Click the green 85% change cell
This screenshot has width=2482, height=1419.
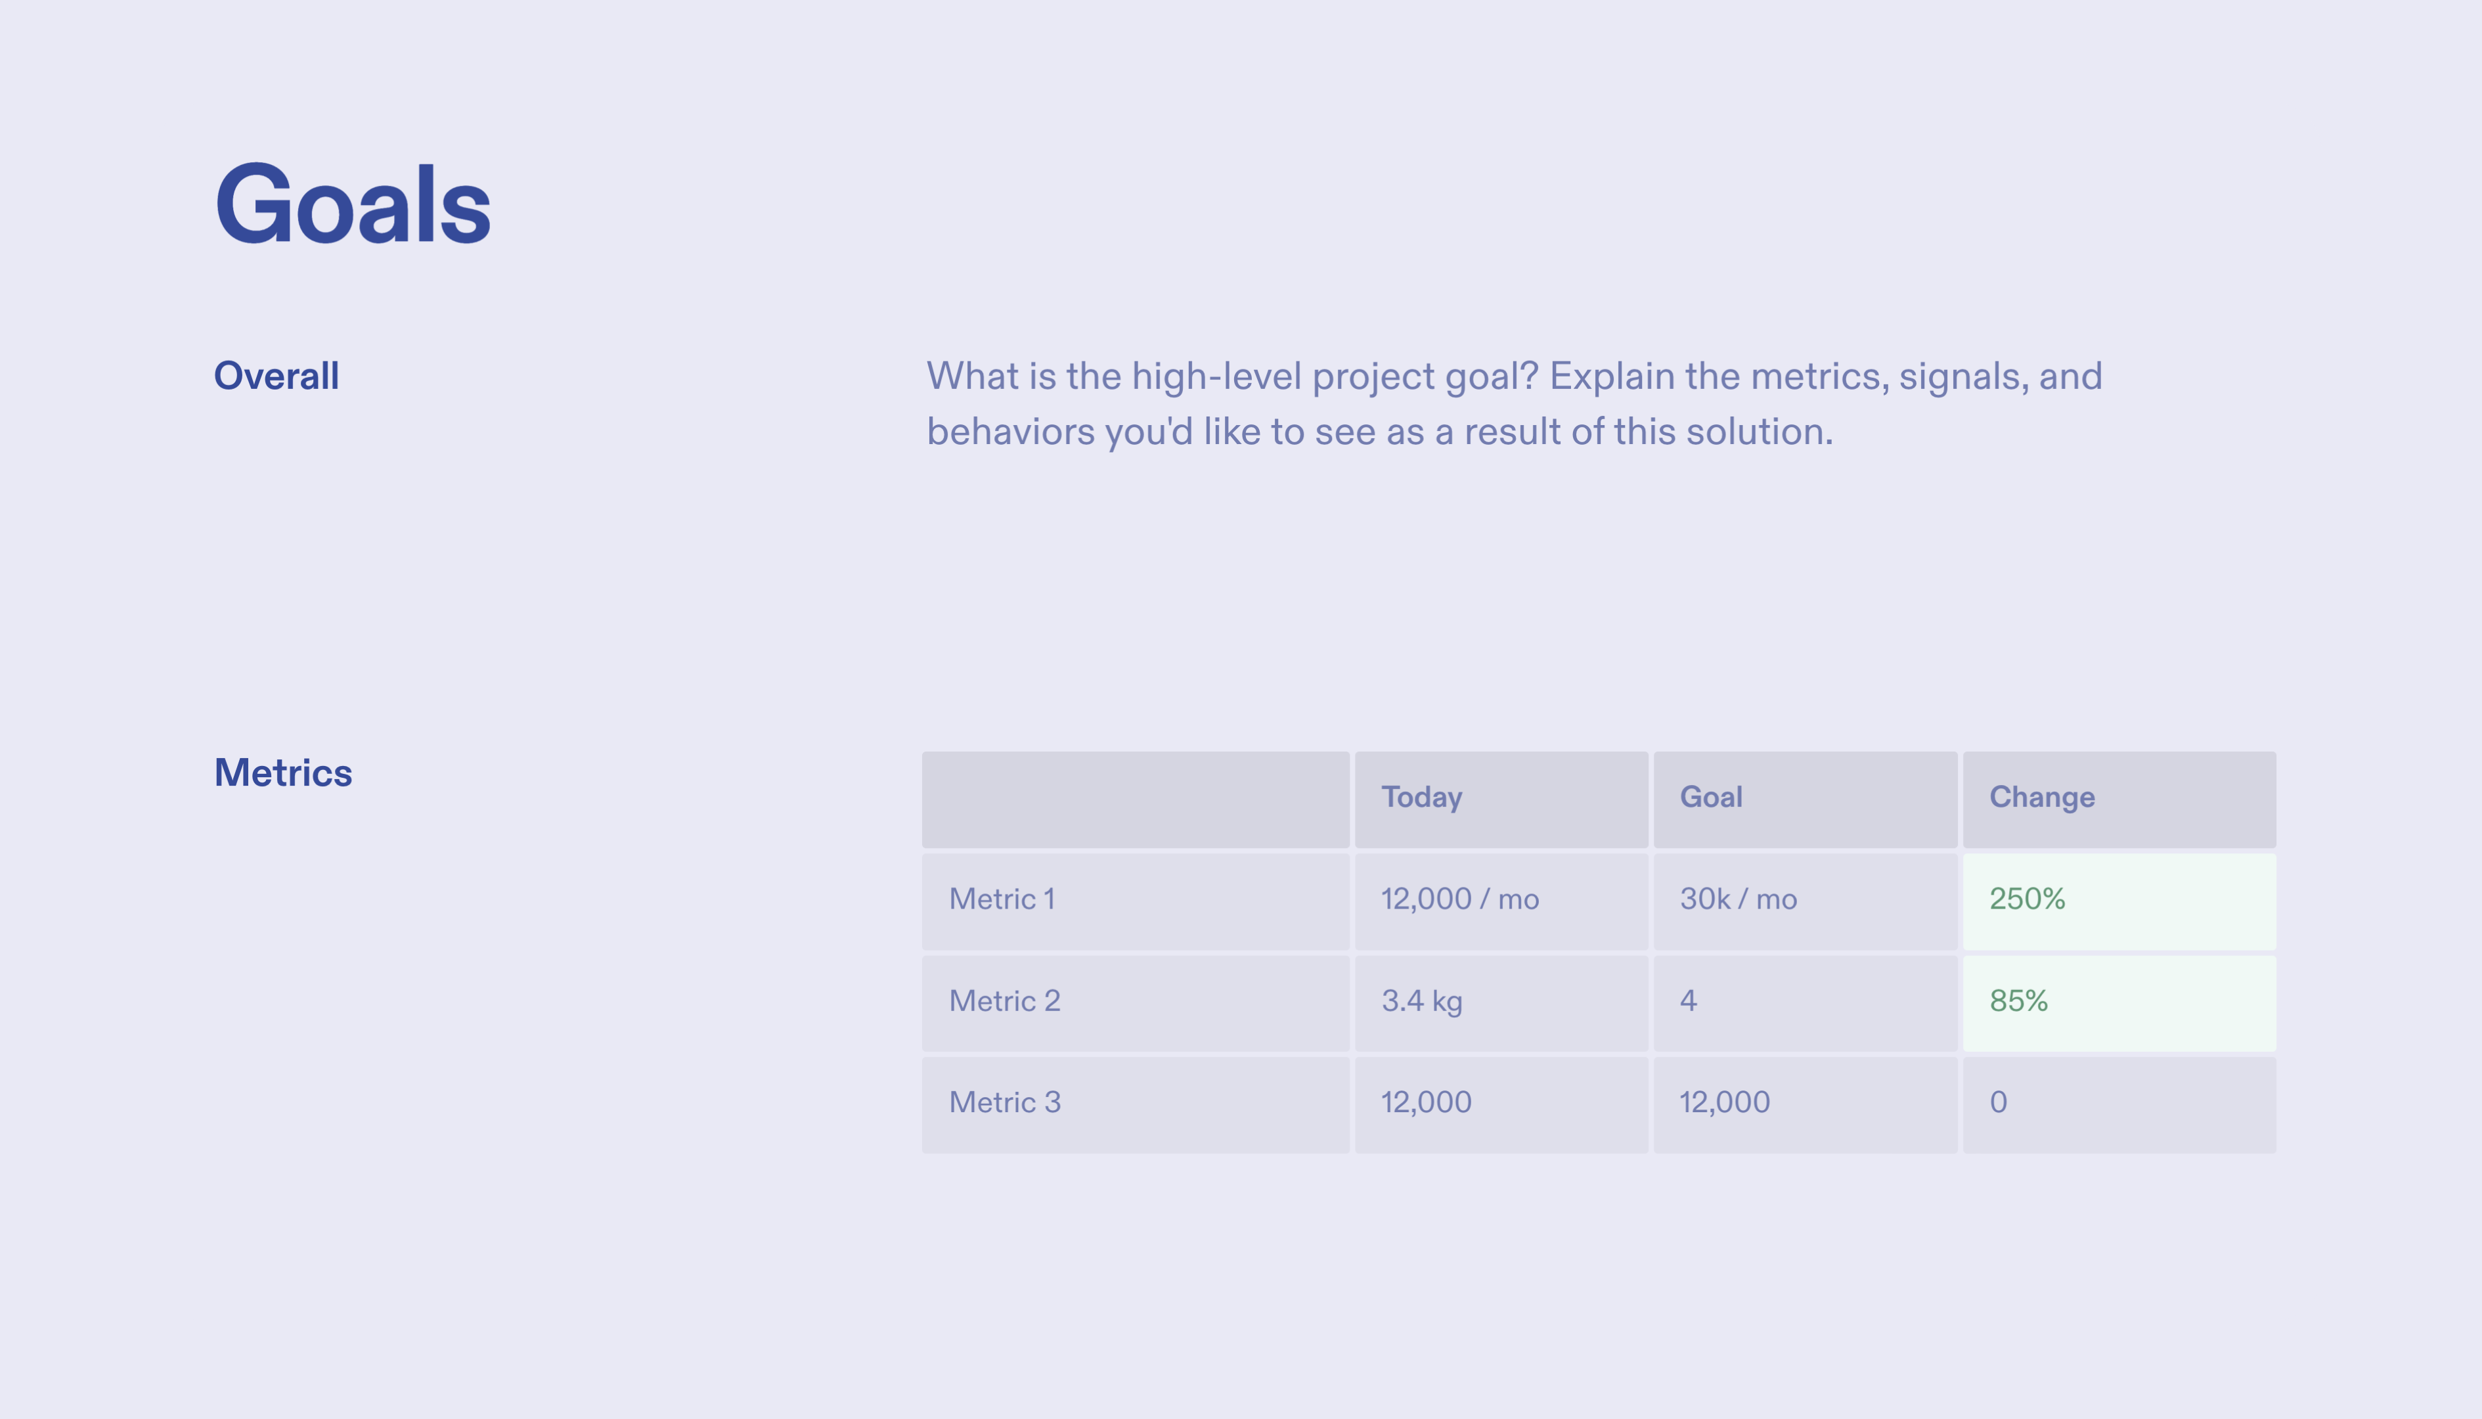[2018, 1001]
